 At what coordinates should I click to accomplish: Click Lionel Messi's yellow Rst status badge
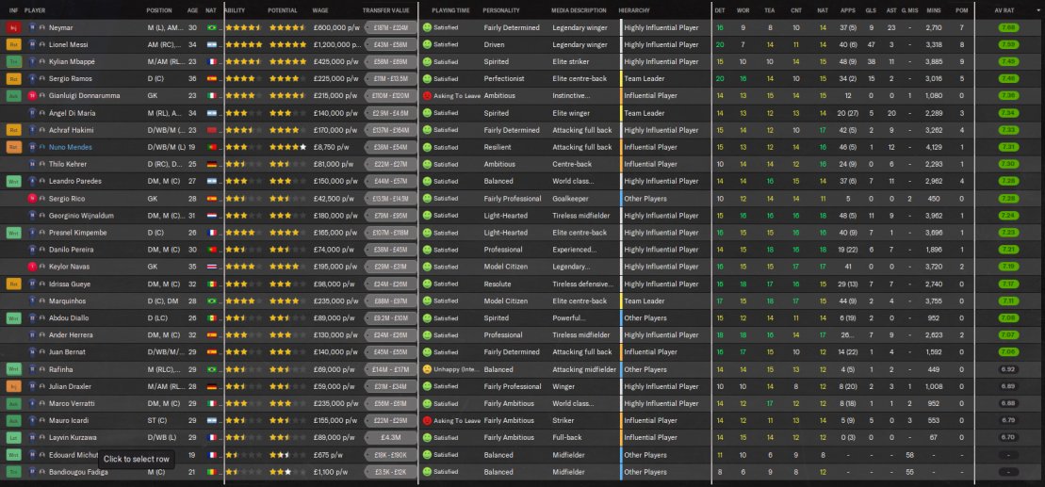pos(13,44)
